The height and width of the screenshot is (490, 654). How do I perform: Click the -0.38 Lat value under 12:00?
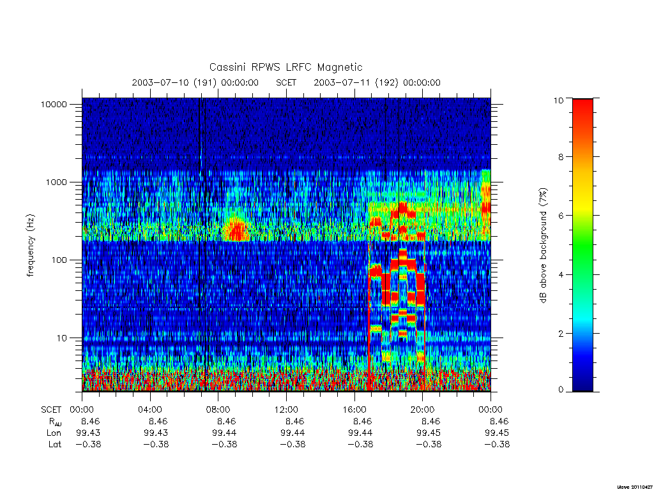[x=293, y=445]
